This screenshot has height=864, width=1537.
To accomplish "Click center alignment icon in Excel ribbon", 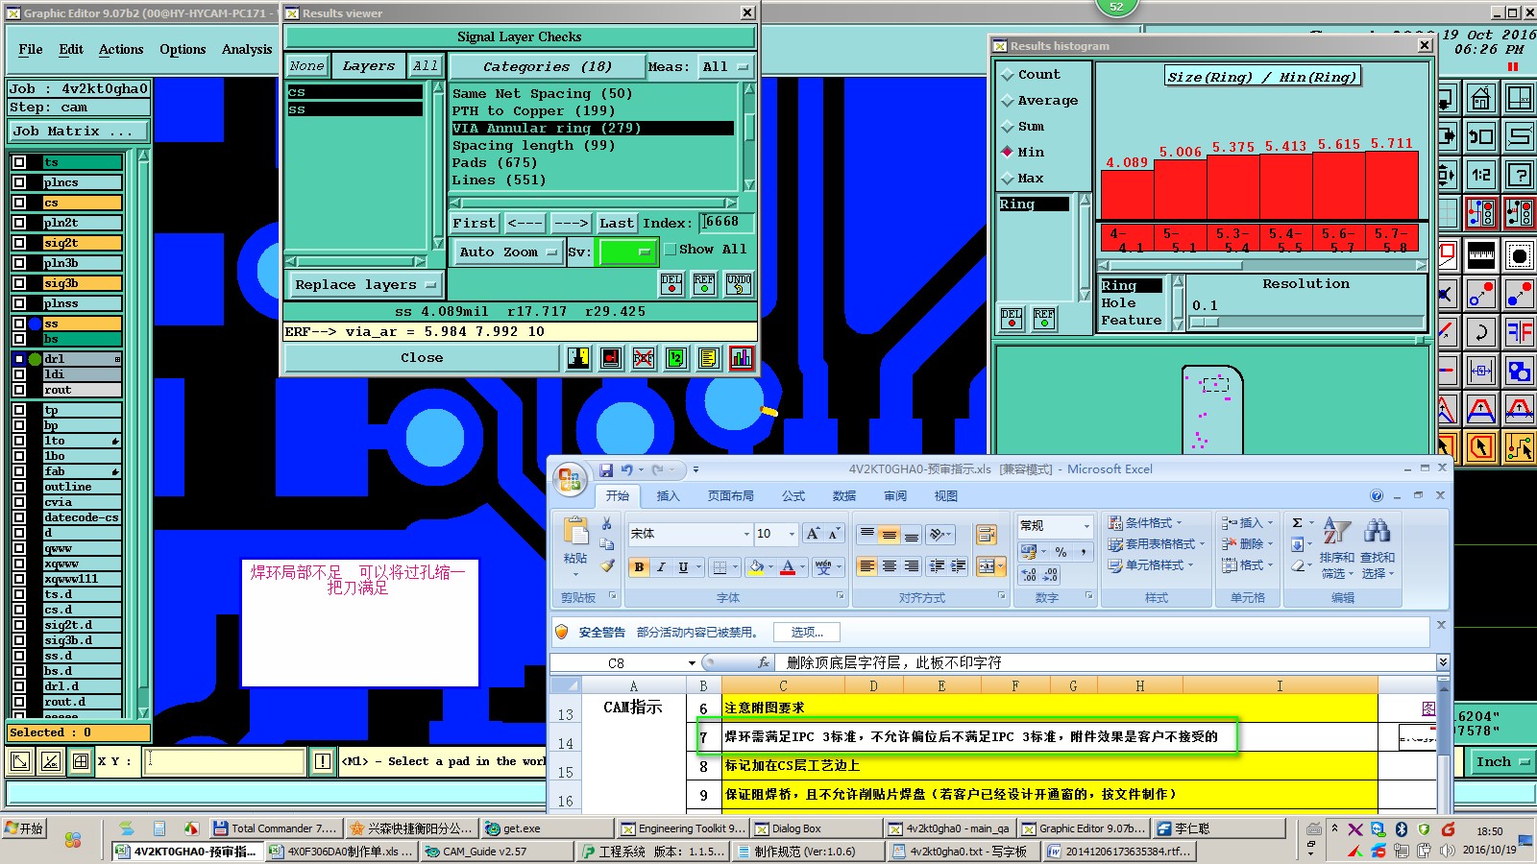I will click(x=890, y=566).
